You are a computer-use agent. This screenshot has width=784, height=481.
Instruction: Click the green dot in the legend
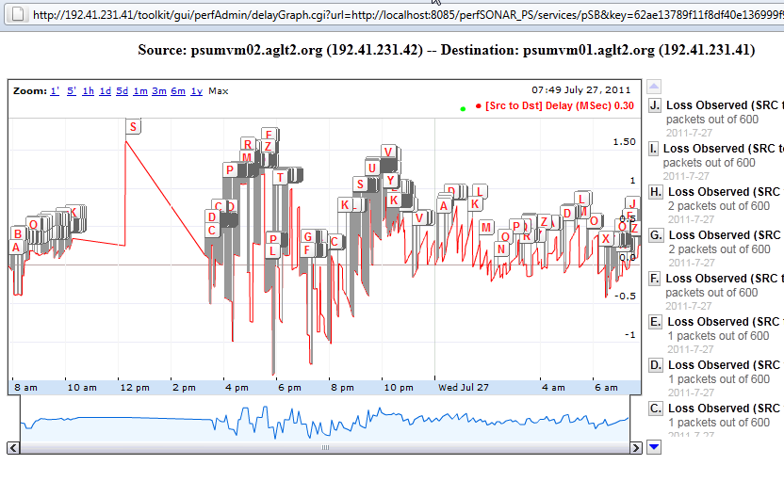pyautogui.click(x=463, y=108)
